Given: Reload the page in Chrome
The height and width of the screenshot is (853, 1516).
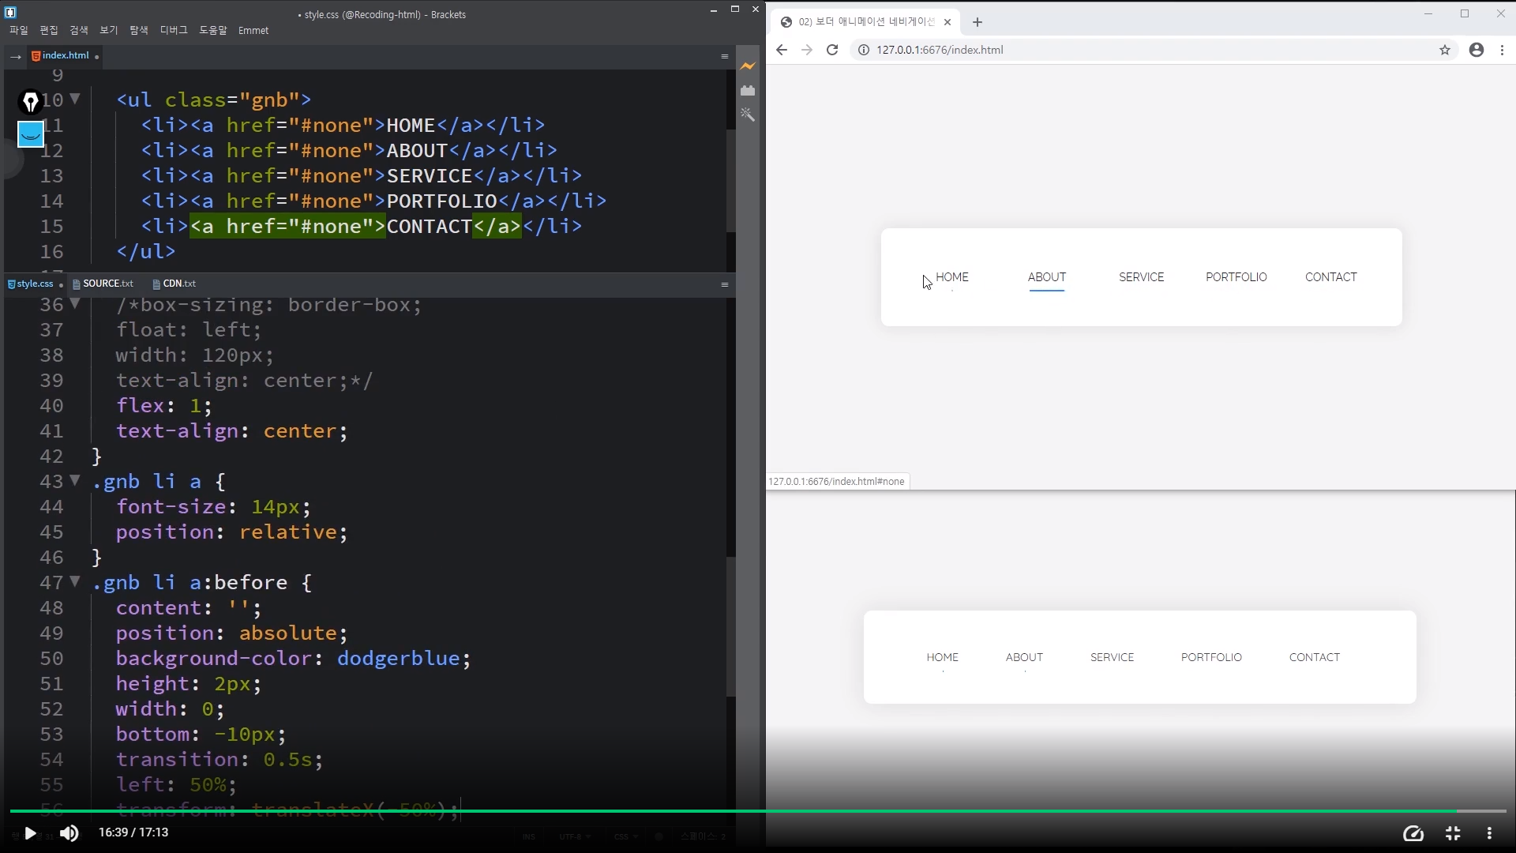Looking at the screenshot, I should 832,50.
